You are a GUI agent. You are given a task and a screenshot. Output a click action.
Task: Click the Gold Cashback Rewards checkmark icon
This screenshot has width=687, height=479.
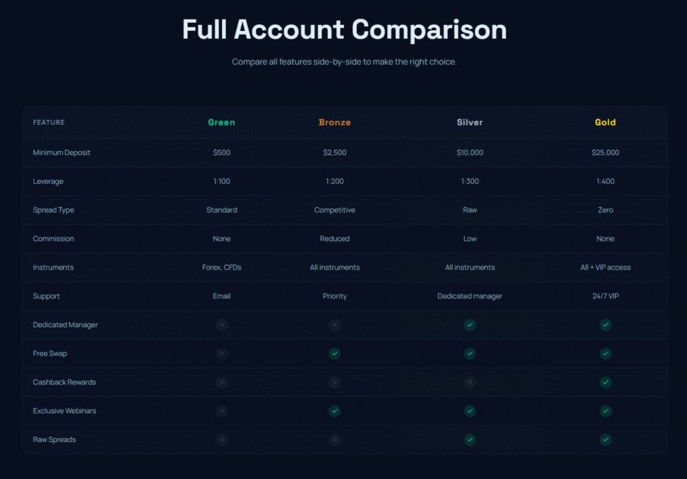(606, 382)
